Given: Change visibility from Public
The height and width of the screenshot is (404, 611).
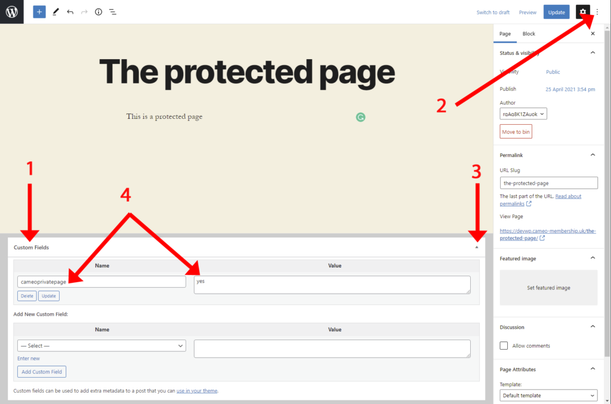Looking at the screenshot, I should click(x=553, y=72).
